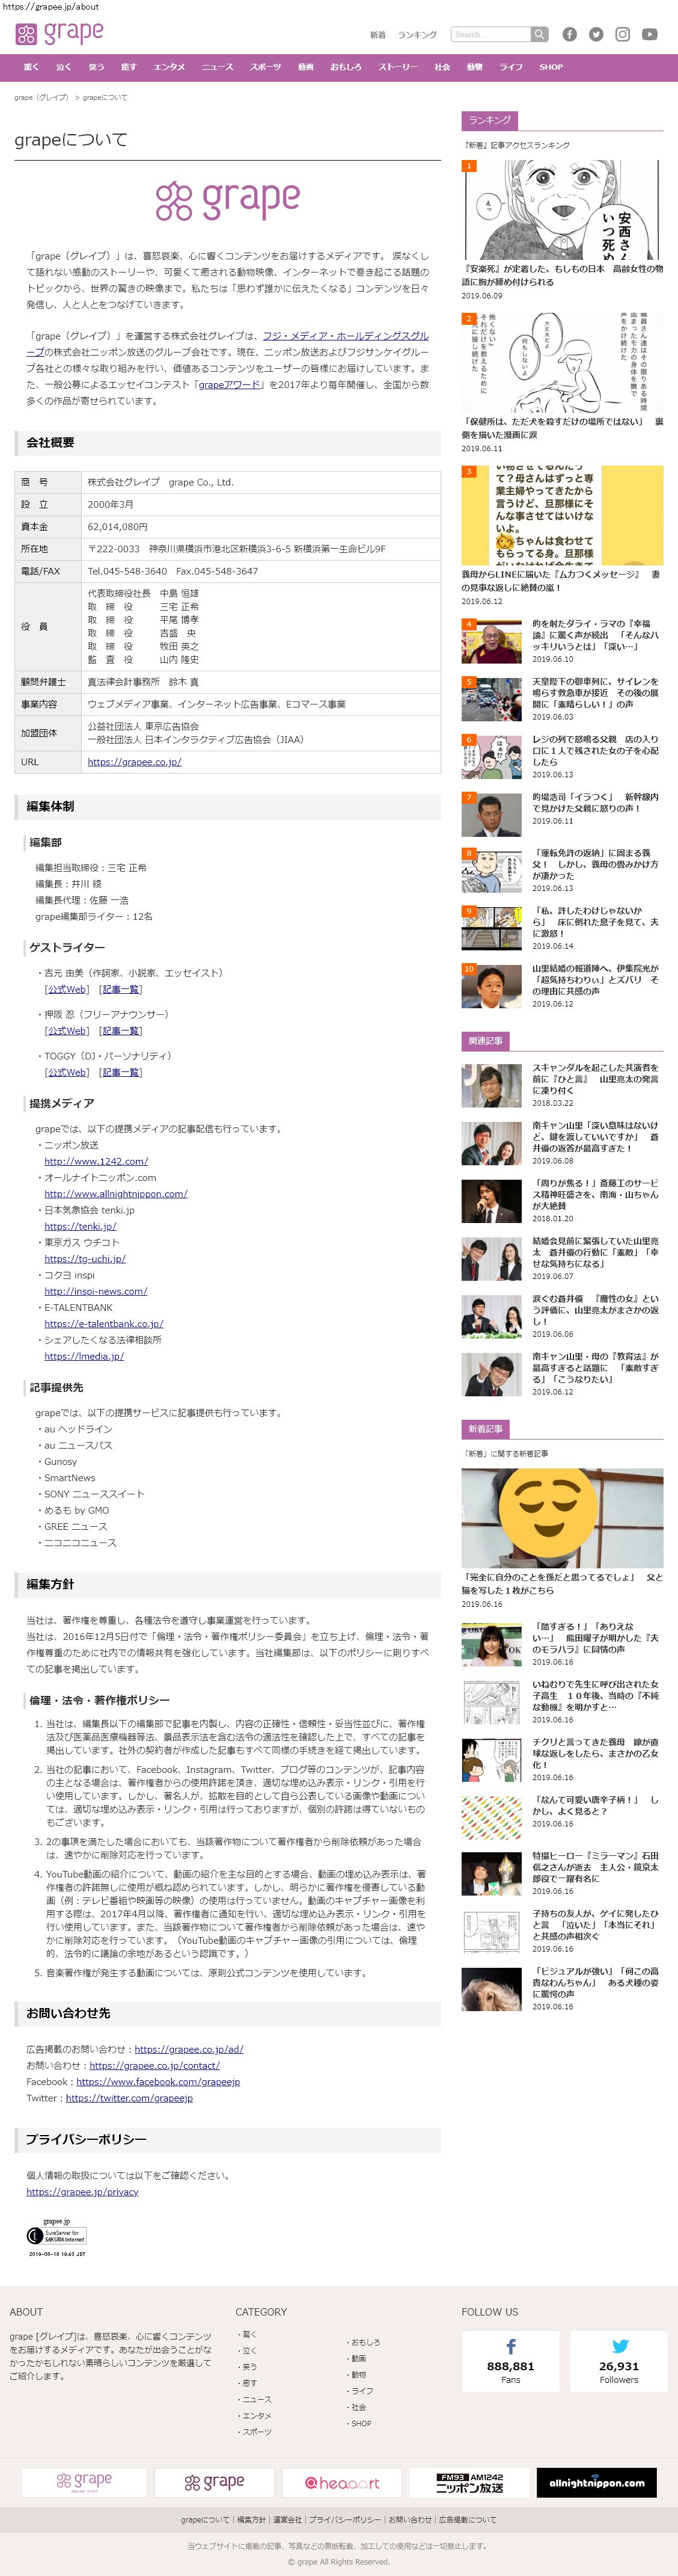Open the https://tenki.jp/ link
This screenshot has height=2576, width=678.
pyautogui.click(x=80, y=1226)
